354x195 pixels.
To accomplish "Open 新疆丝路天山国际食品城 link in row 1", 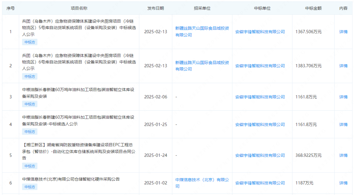I will tap(202, 32).
